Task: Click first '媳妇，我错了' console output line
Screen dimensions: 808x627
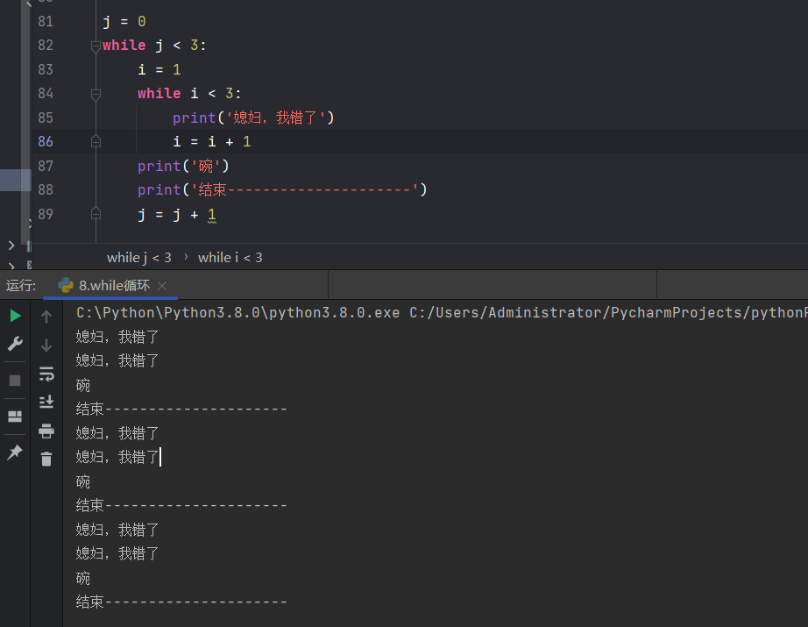Action: 117,337
